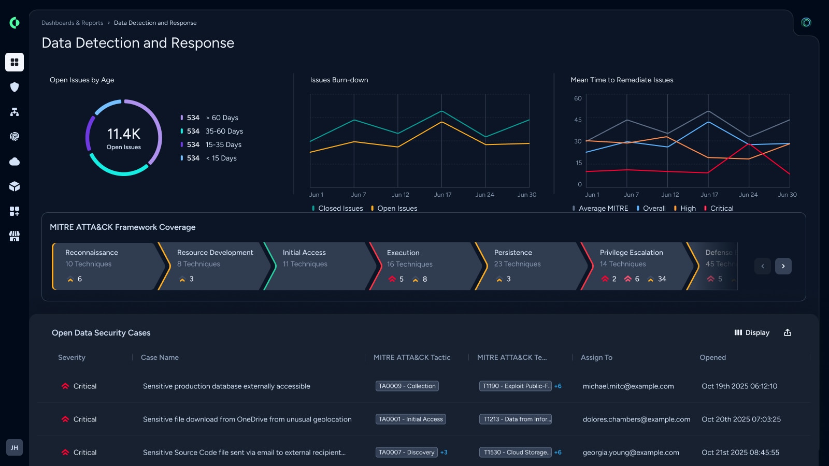Screen dimensions: 829x466
Task: Toggle the Closed Issues legend series
Action: tap(337, 208)
